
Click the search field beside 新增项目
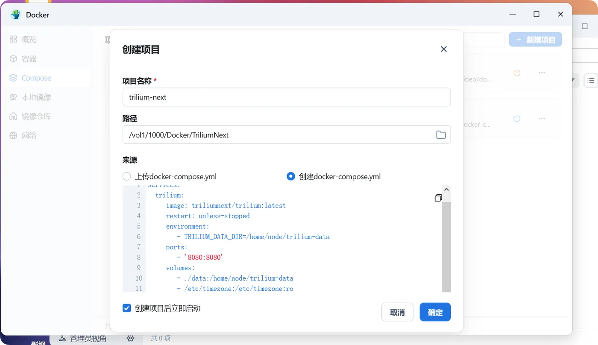coord(484,40)
